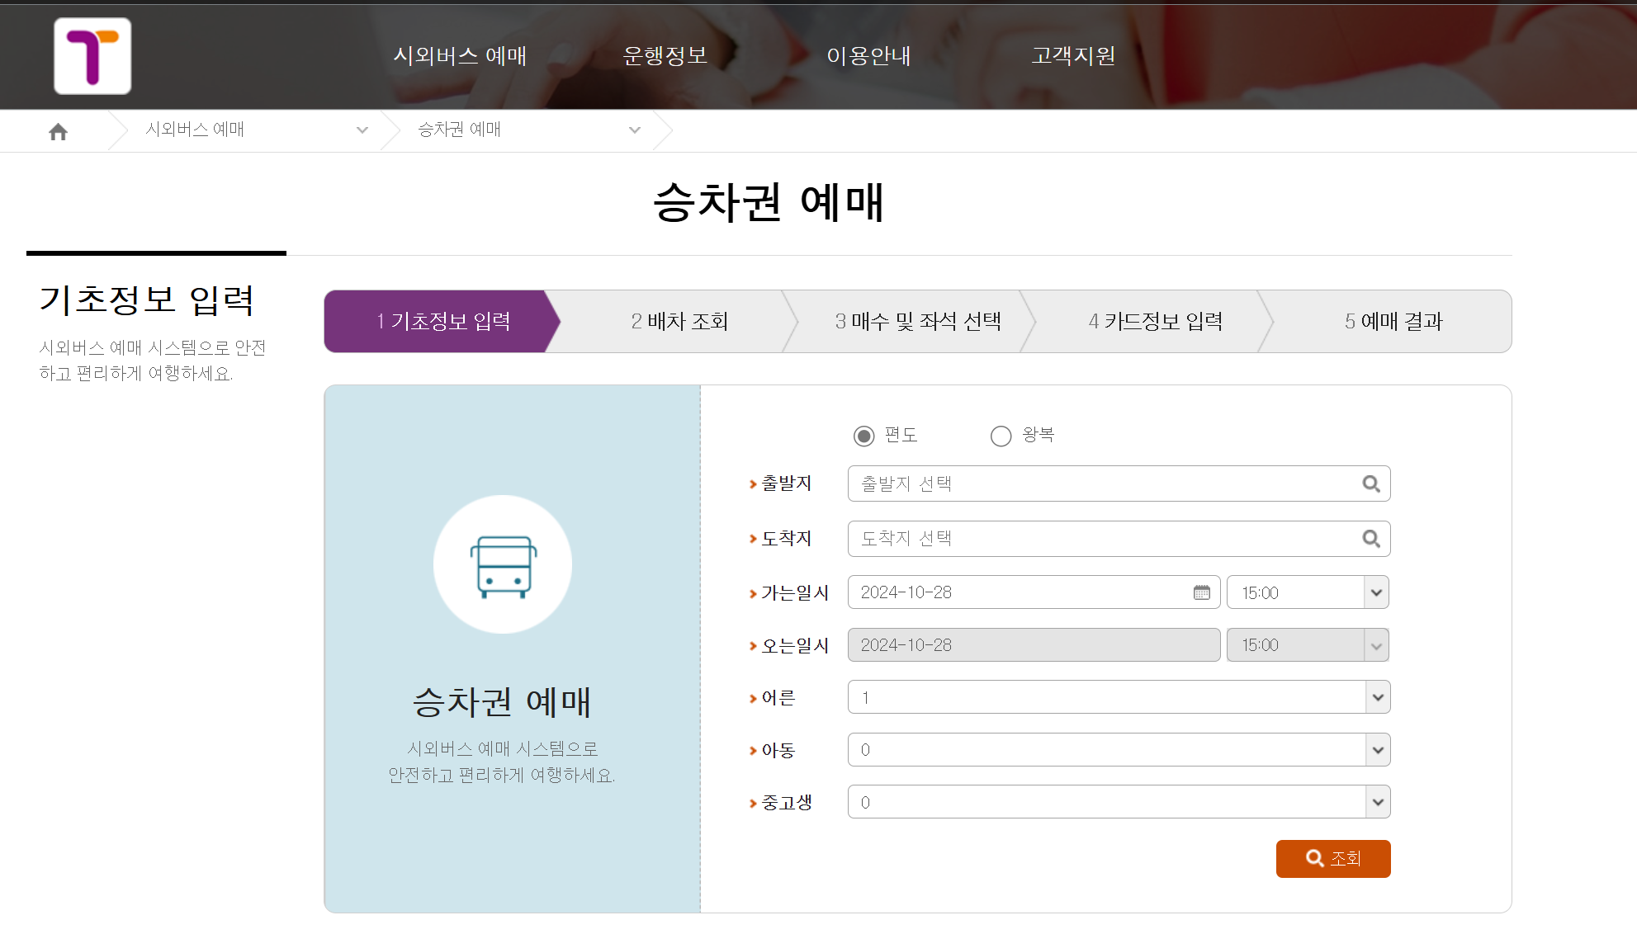Click the search icon in the 도착지 field

pos(1370,538)
